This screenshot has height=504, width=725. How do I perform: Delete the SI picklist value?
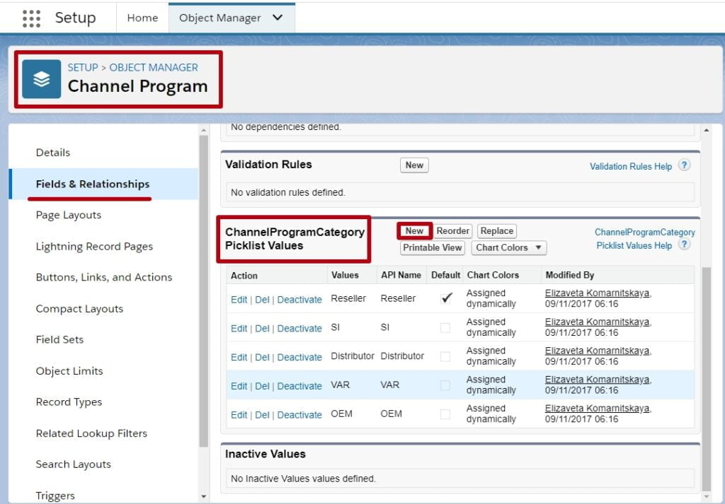tap(262, 329)
